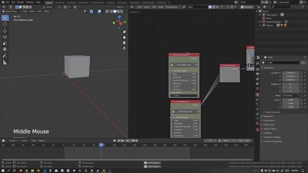Open the Output properties tab icon

click(x=257, y=74)
